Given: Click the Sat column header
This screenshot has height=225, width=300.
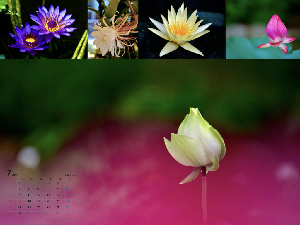Looking at the screenshot, I should tap(70, 179).
